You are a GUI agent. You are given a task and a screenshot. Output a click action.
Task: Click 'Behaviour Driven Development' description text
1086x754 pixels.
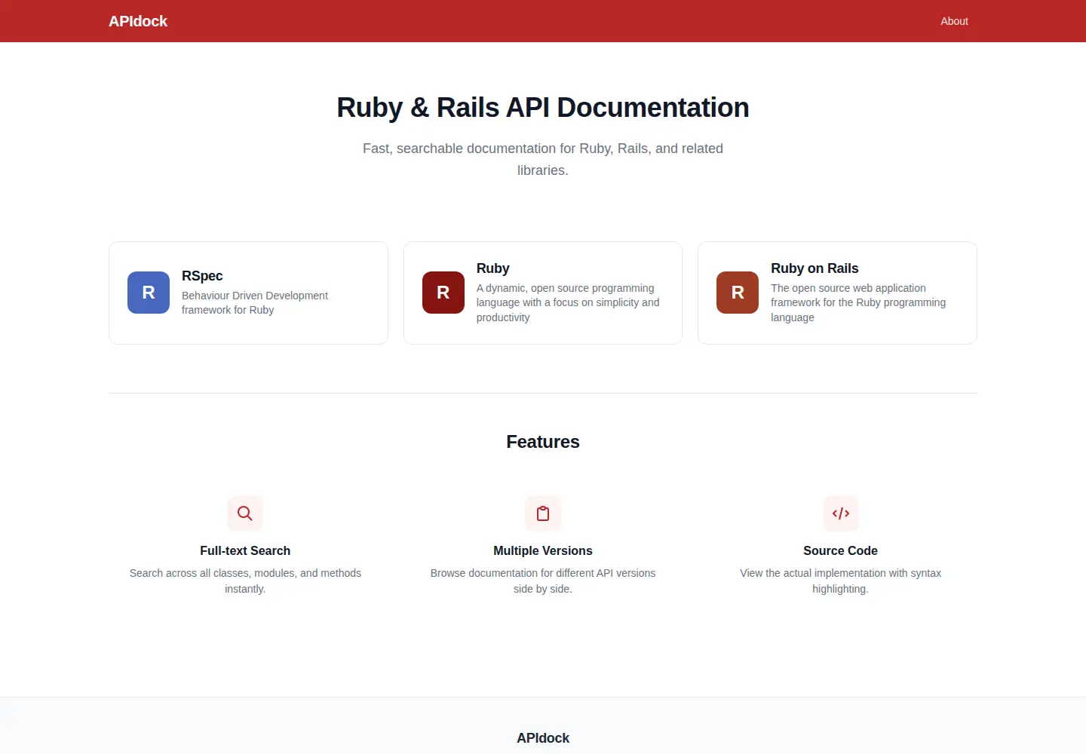pos(255,302)
